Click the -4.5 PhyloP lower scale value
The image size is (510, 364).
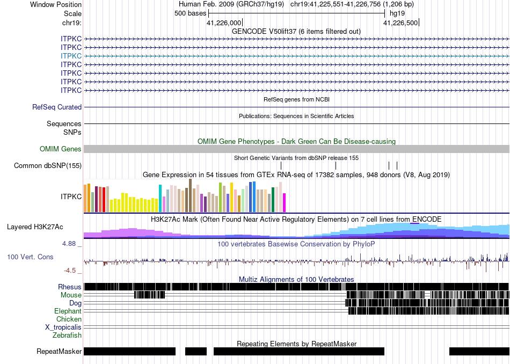(x=70, y=271)
